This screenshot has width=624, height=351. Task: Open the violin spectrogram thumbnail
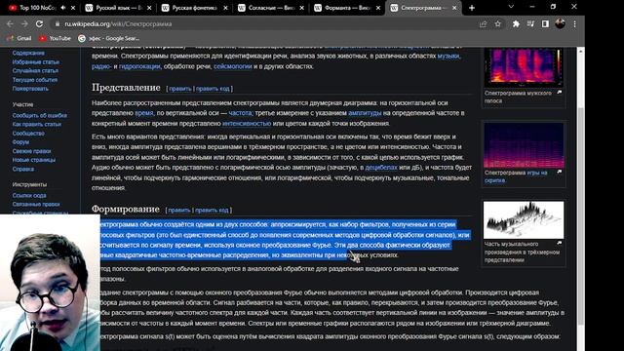coord(524,145)
